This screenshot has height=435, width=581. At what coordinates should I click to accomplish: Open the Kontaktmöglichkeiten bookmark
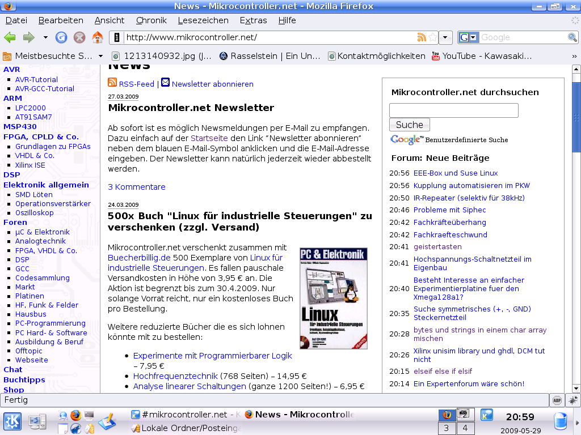pos(377,56)
